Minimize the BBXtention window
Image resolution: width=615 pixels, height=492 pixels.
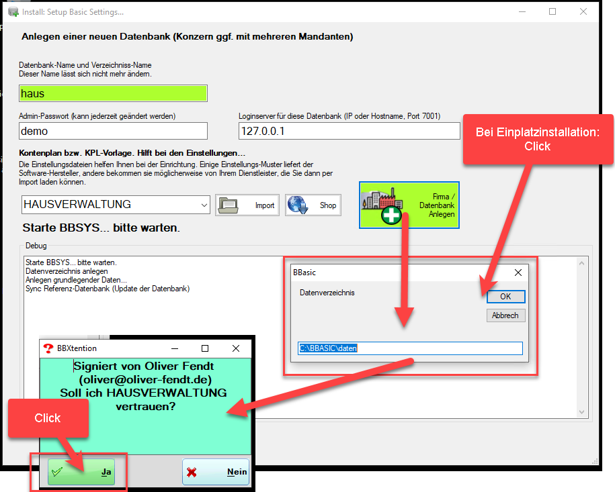tap(175, 348)
